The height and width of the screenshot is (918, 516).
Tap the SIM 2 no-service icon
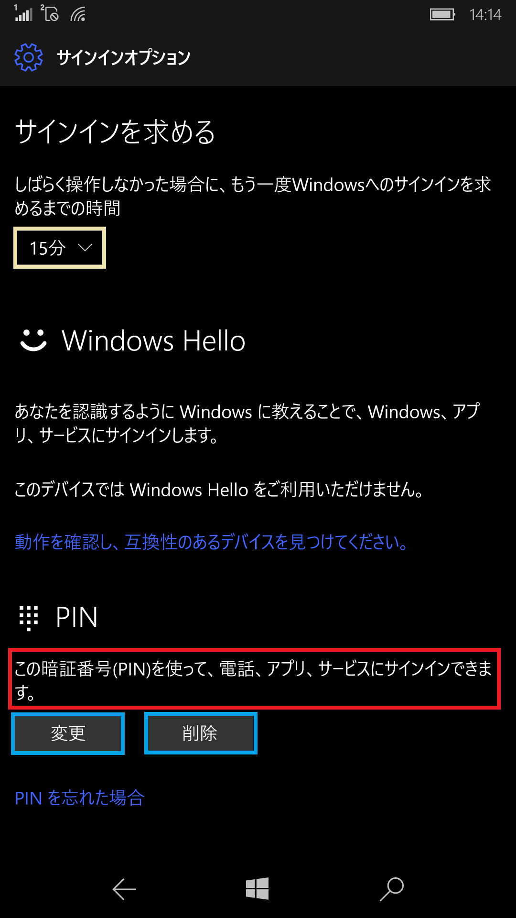[x=50, y=13]
